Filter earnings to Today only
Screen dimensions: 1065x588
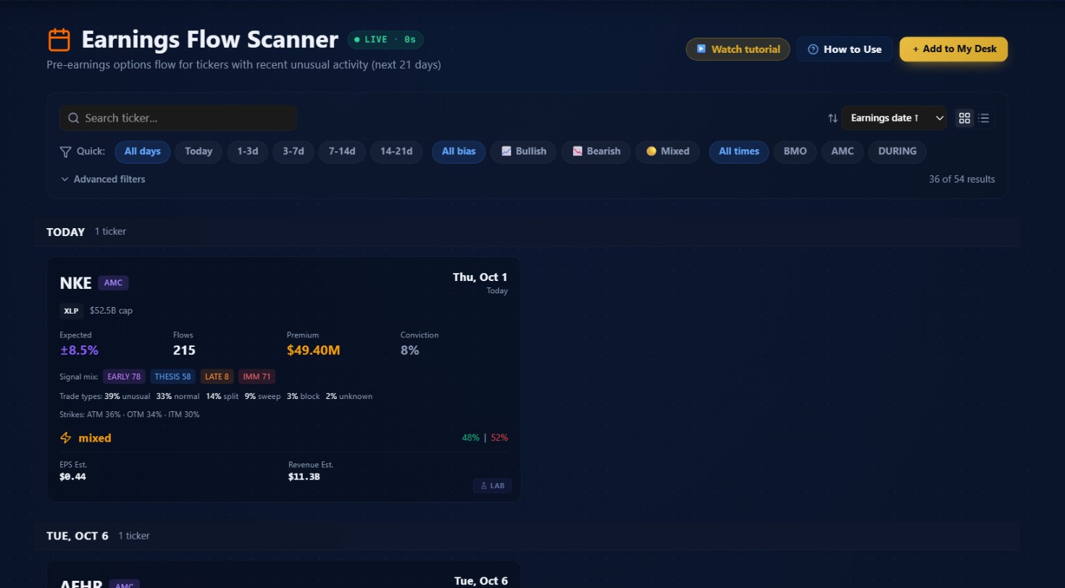[x=199, y=151]
